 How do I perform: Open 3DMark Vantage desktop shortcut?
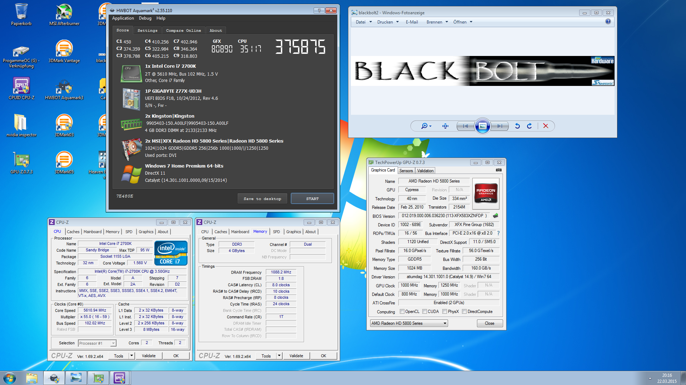(64, 52)
